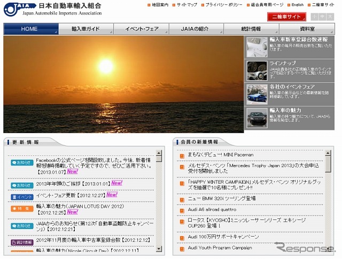
Task: Click orange icon beside ロータス KYOSHO item
Action: (x=182, y=222)
